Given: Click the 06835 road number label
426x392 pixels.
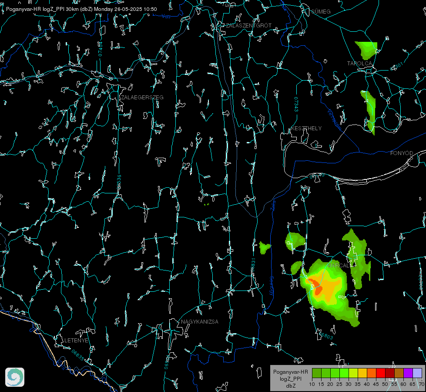Looking at the screenshot, I should tap(78, 355).
